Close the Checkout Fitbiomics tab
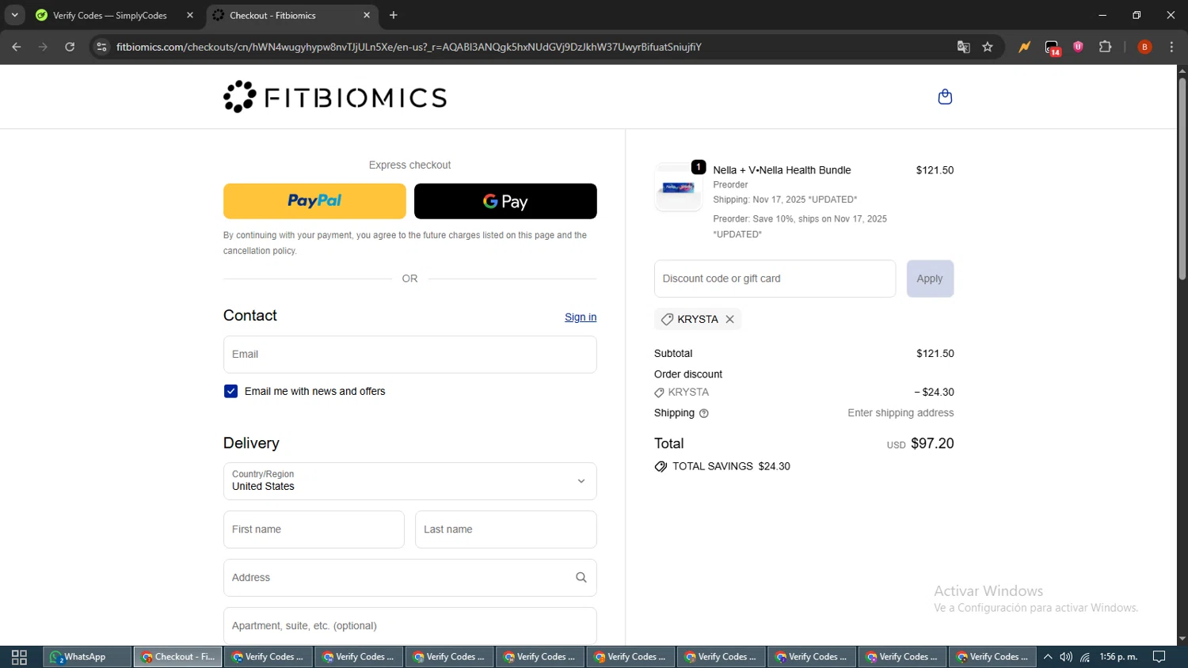Viewport: 1188px width, 668px height. tap(367, 15)
